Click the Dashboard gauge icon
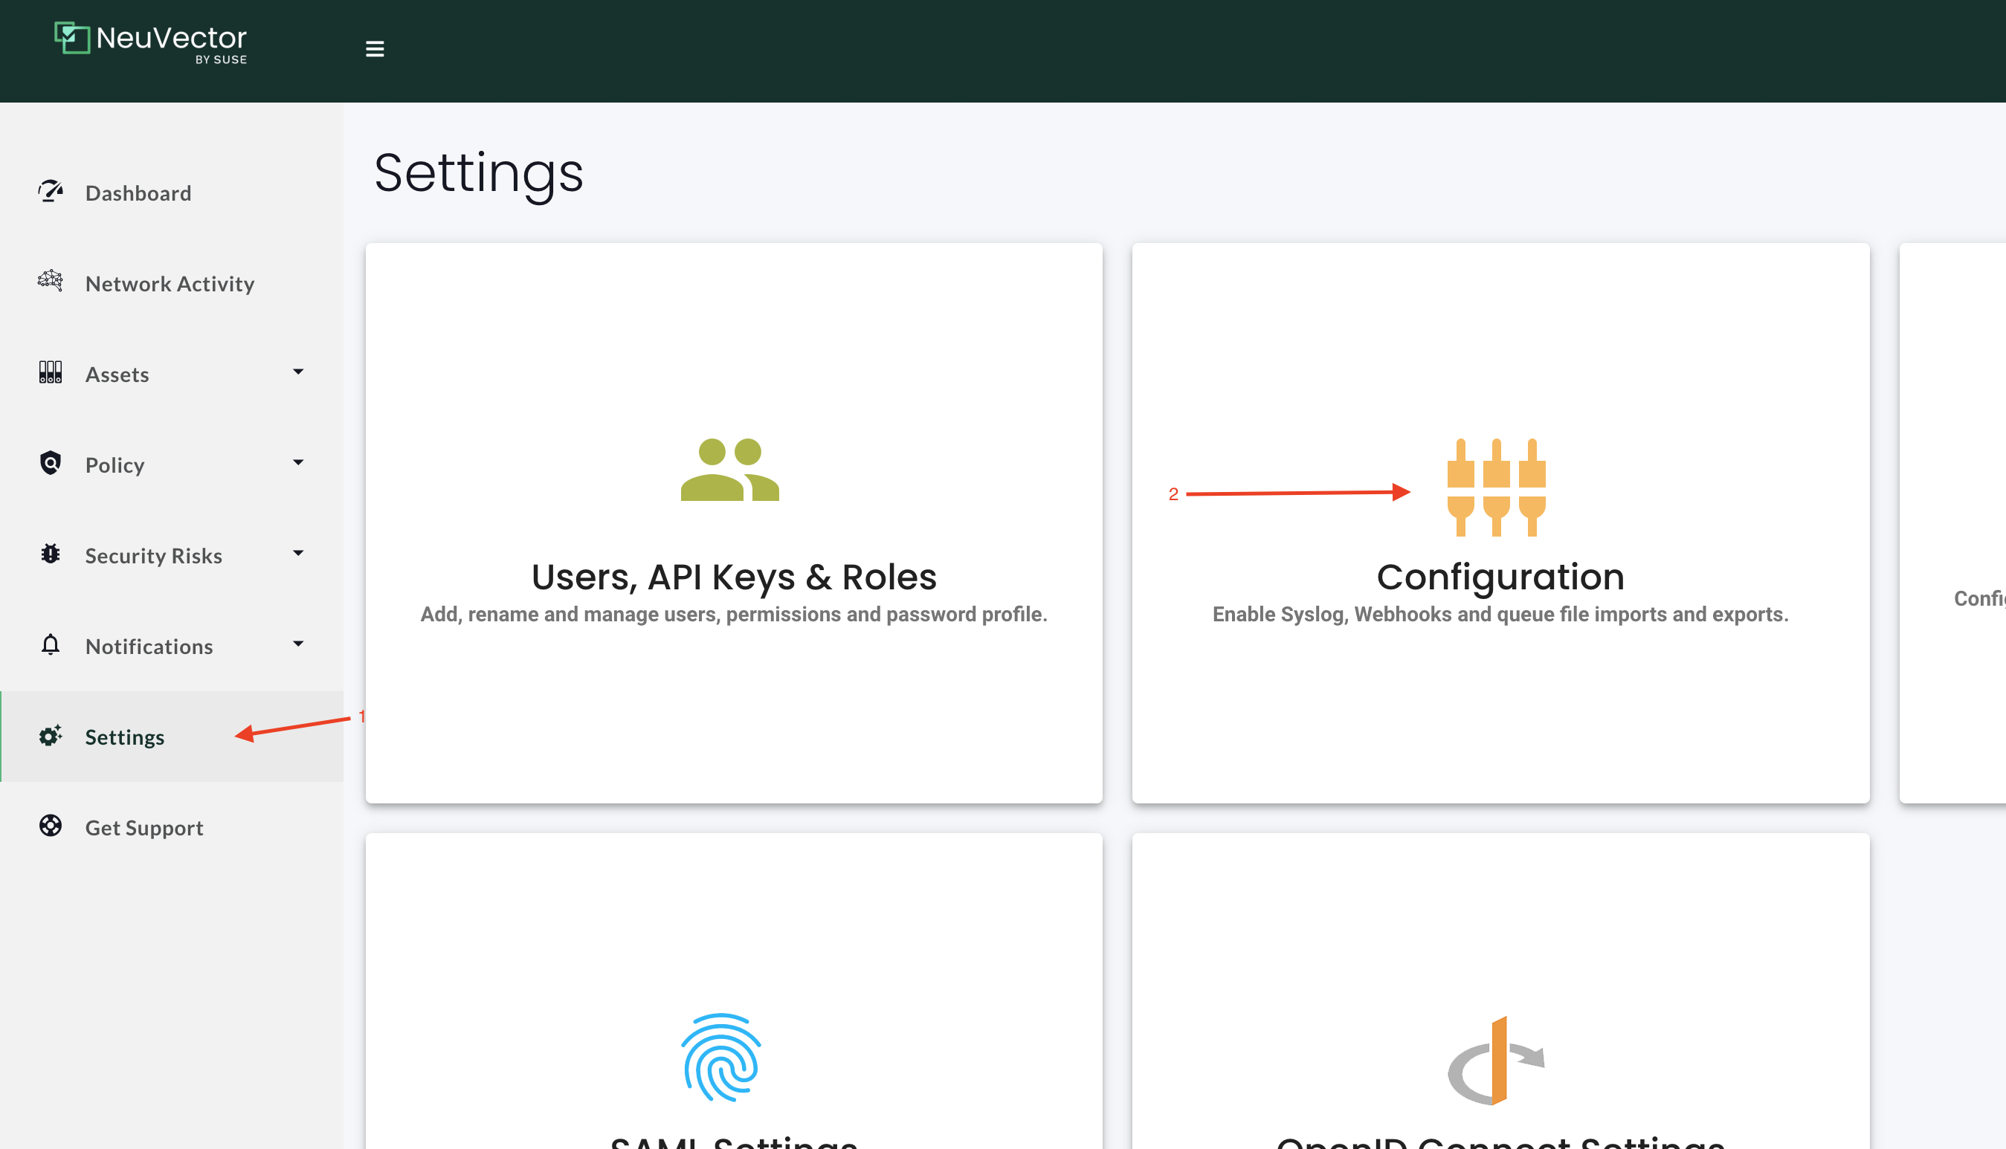The width and height of the screenshot is (2006, 1149). click(51, 192)
